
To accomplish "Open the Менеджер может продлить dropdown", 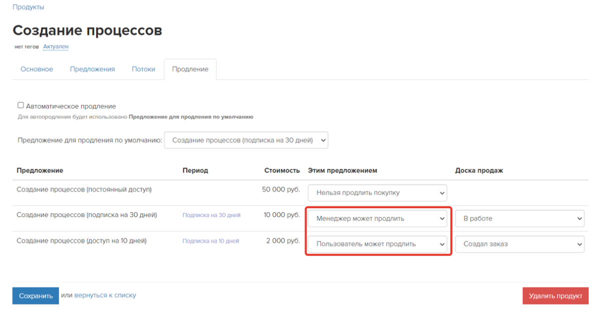I will (x=378, y=218).
